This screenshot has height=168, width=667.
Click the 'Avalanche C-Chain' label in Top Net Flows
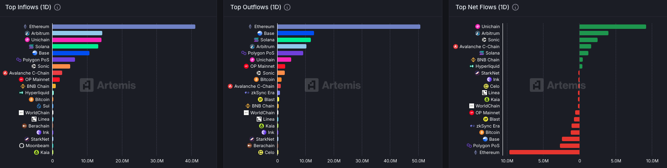[479, 47]
